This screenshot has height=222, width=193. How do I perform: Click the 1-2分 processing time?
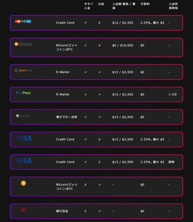tap(173, 94)
